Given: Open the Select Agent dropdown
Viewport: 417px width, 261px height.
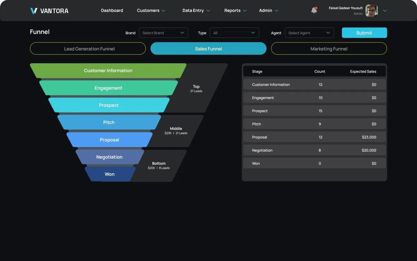Looking at the screenshot, I should click(x=310, y=33).
